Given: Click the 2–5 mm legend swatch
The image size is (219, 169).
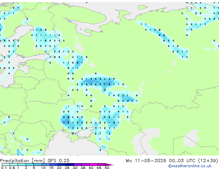Looking at the screenshot, I should click(30, 165).
